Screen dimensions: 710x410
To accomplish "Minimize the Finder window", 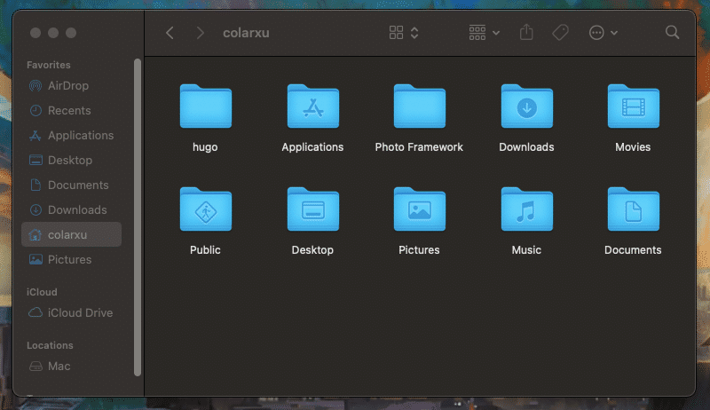I will (53, 33).
